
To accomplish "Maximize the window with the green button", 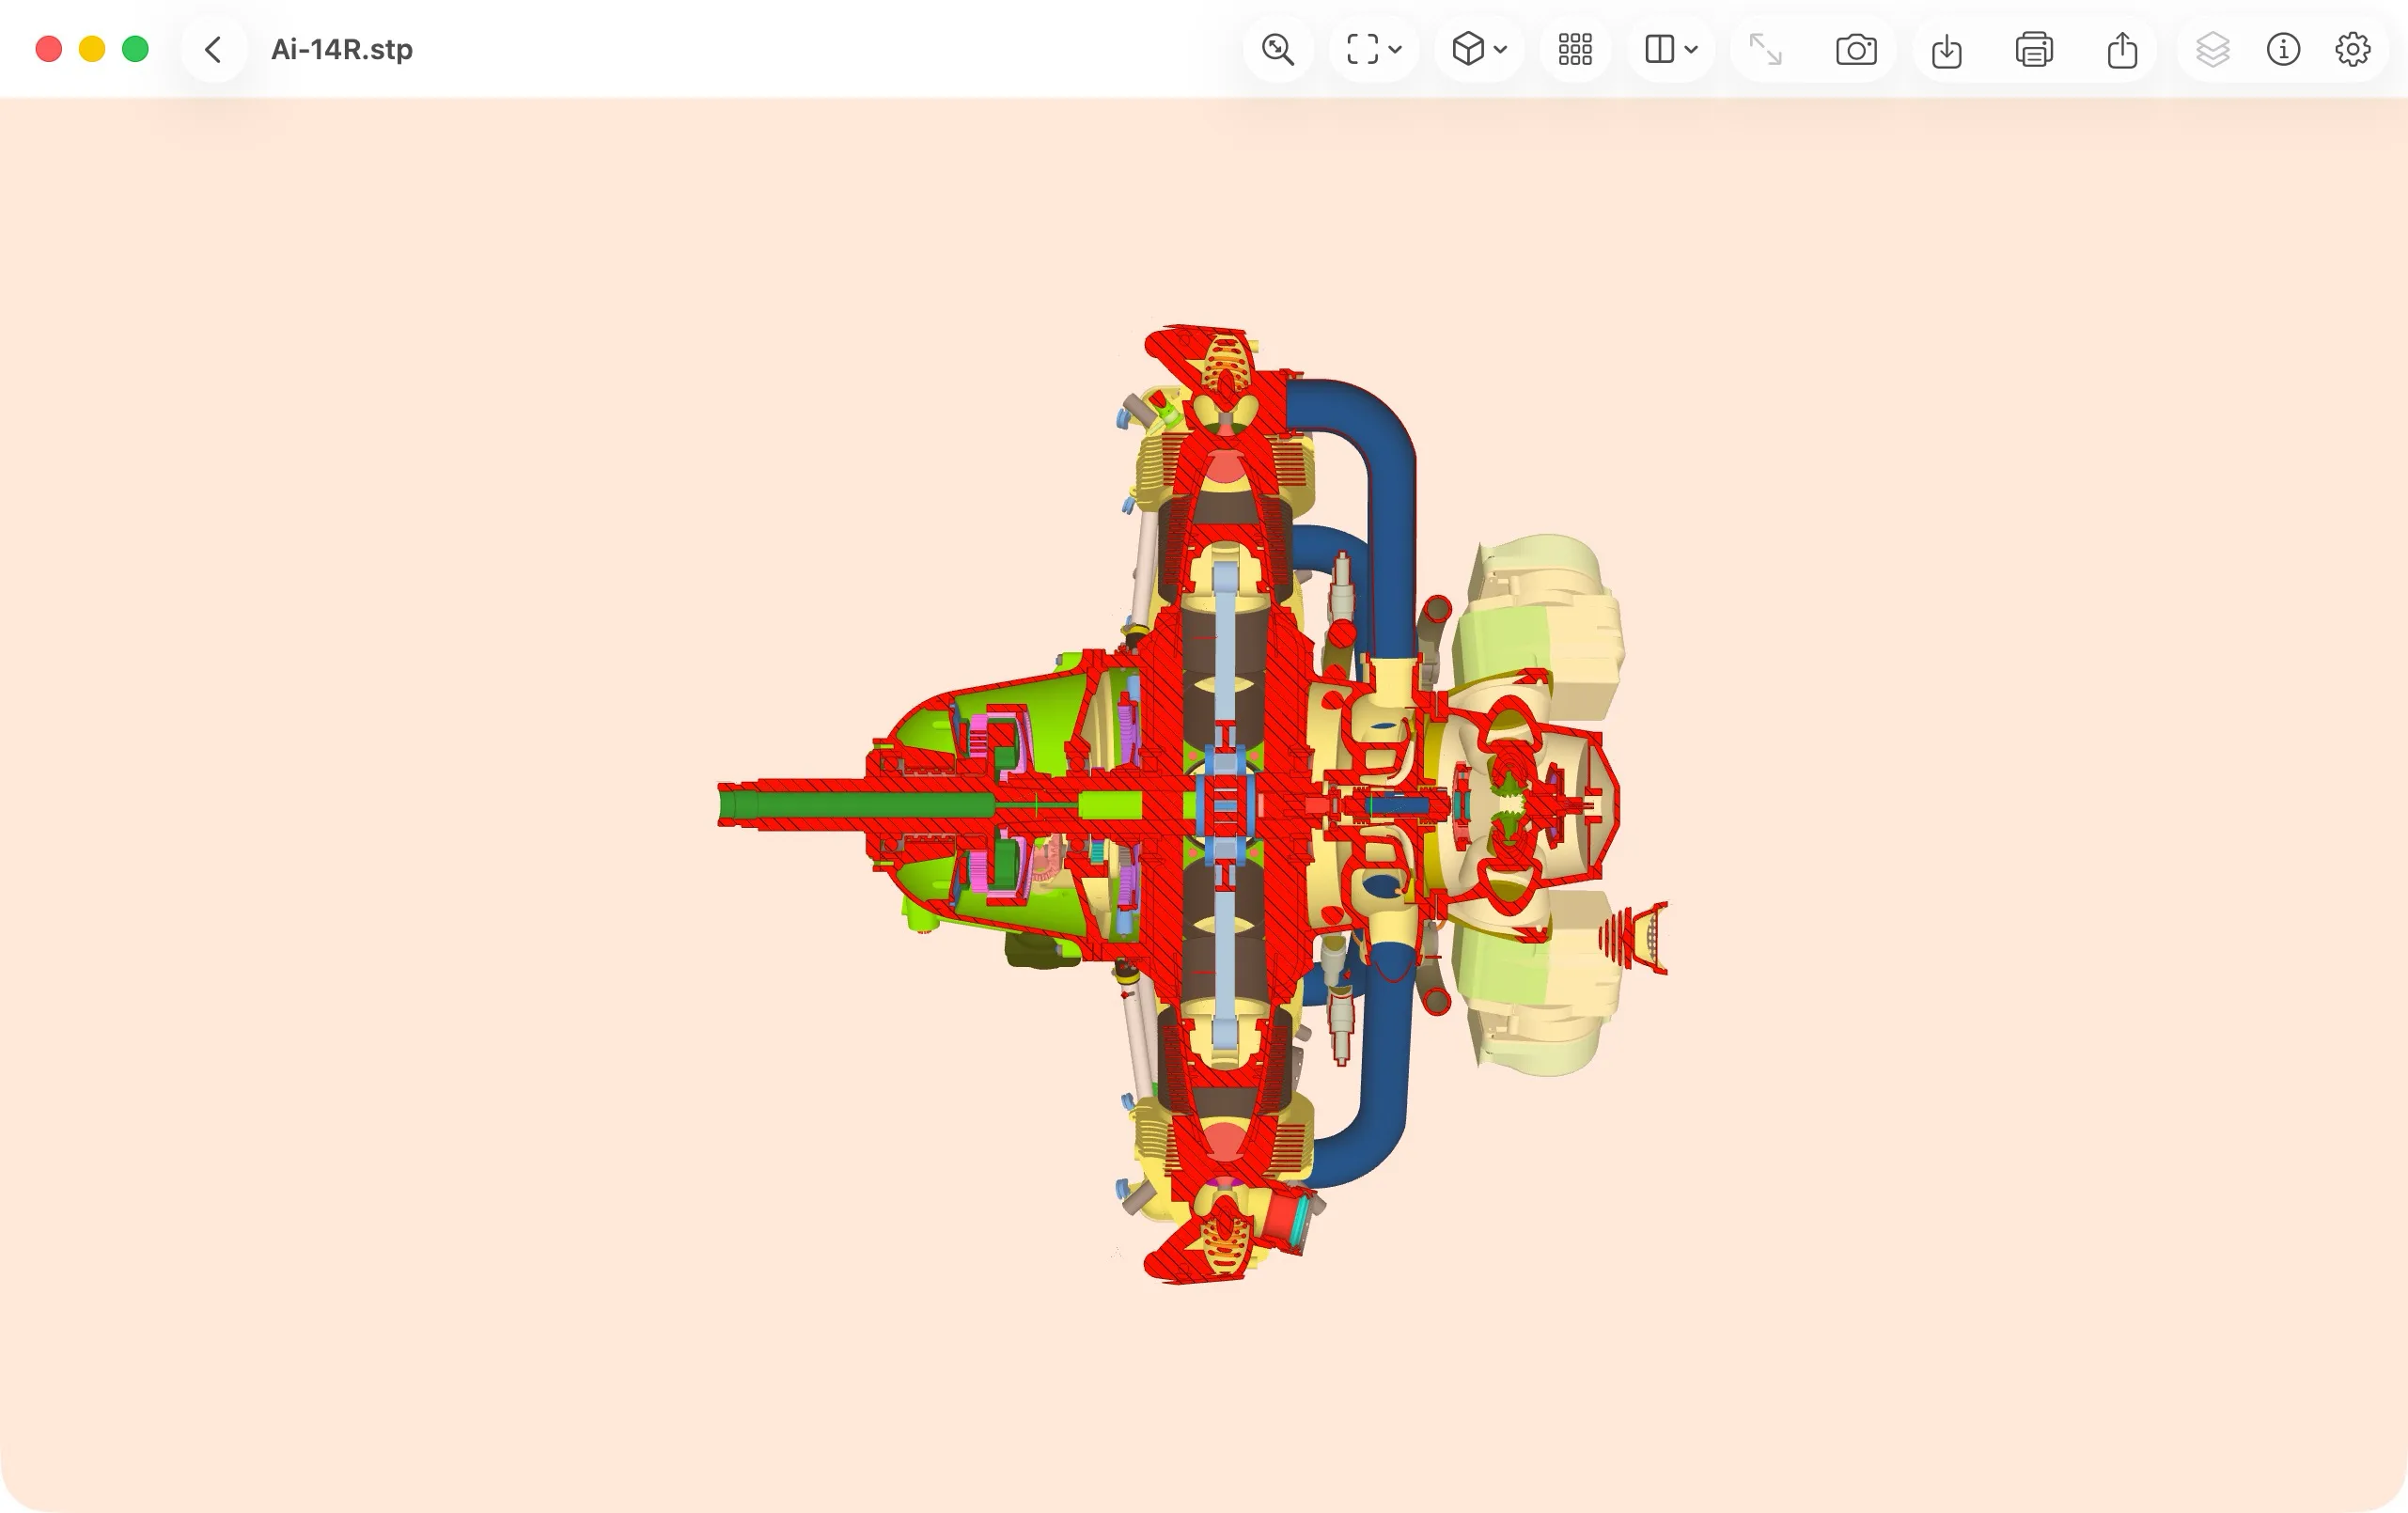I will point(135,49).
